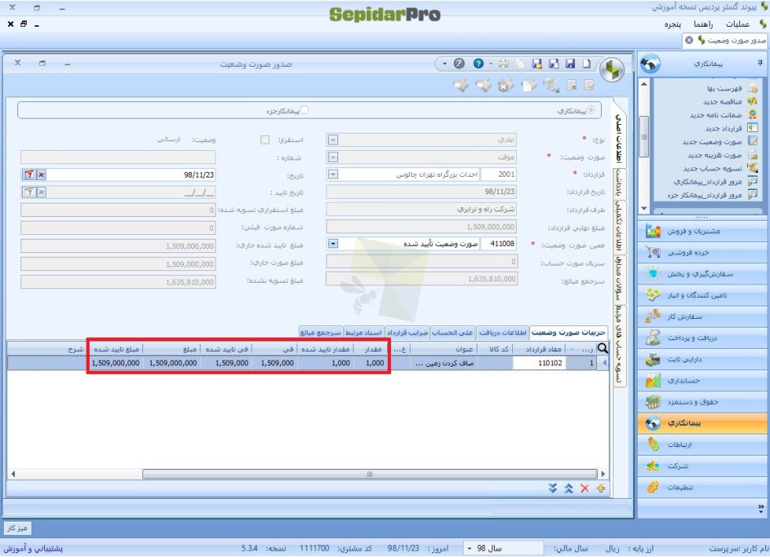Open the quick access toolbar customize arrow
The width and height of the screenshot is (770, 557).
point(444,64)
